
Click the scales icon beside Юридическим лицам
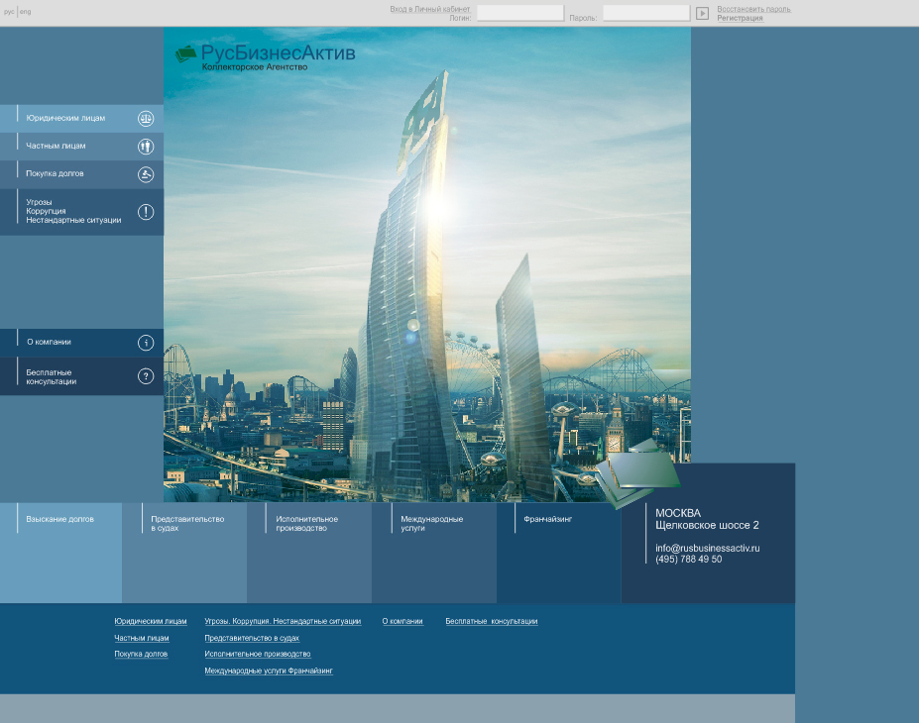(x=146, y=119)
